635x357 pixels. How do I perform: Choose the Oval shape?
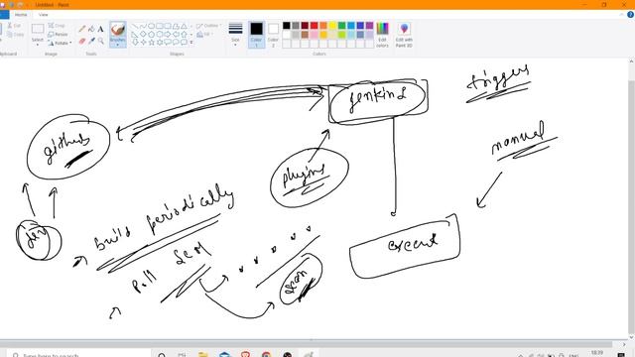pos(151,26)
